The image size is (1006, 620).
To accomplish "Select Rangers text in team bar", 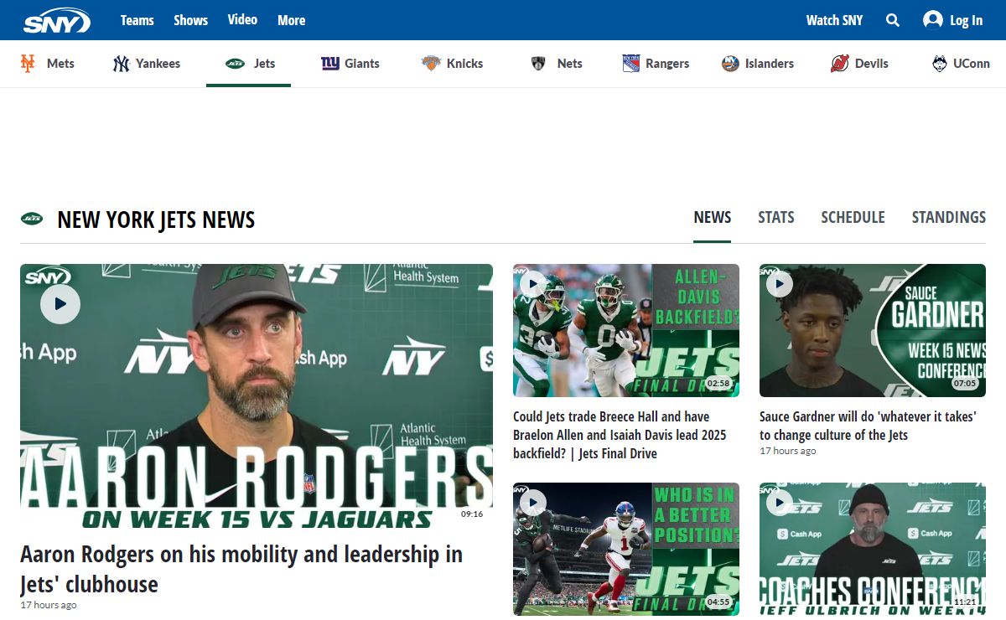I will (x=667, y=63).
